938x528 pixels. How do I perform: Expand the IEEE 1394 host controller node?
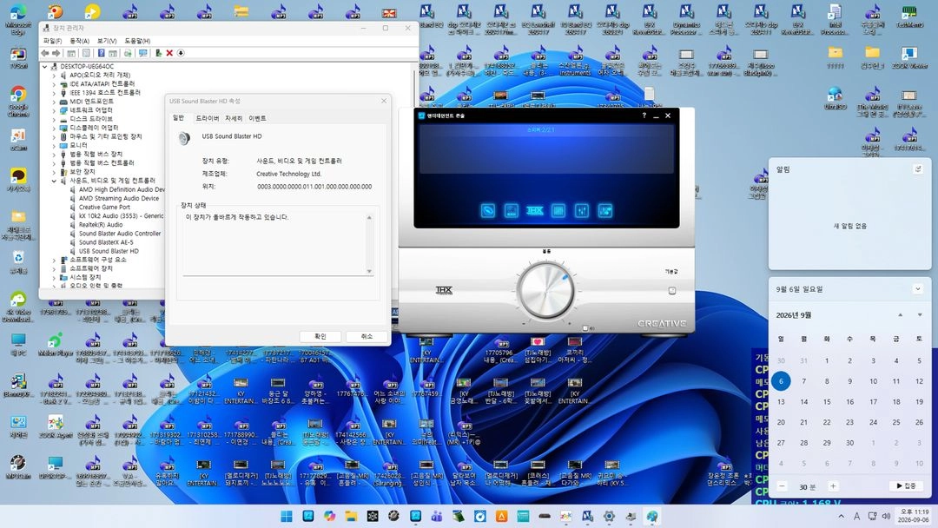[x=54, y=93]
